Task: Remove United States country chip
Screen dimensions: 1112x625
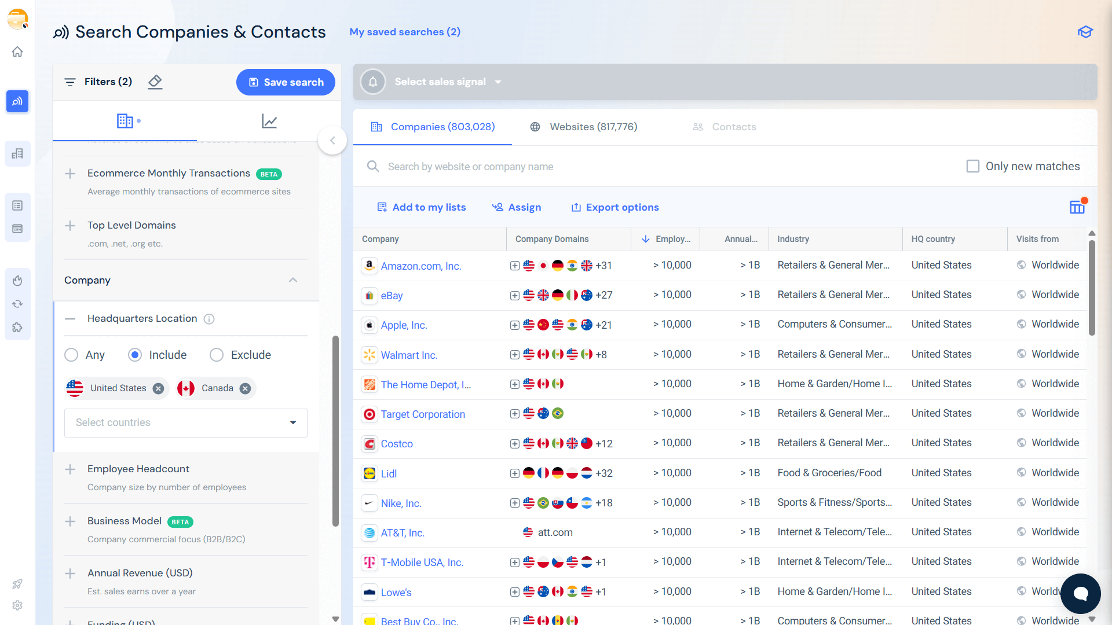Action: (158, 388)
